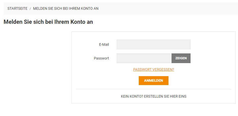
Task: Click the current-page breadcrumb 'Melden Sie sich bei Ihrem Konto an'
Action: click(x=66, y=8)
